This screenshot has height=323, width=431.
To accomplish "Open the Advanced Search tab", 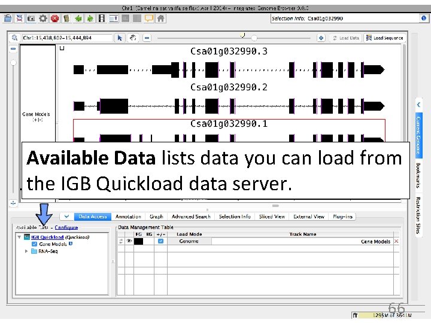I will [x=191, y=217].
